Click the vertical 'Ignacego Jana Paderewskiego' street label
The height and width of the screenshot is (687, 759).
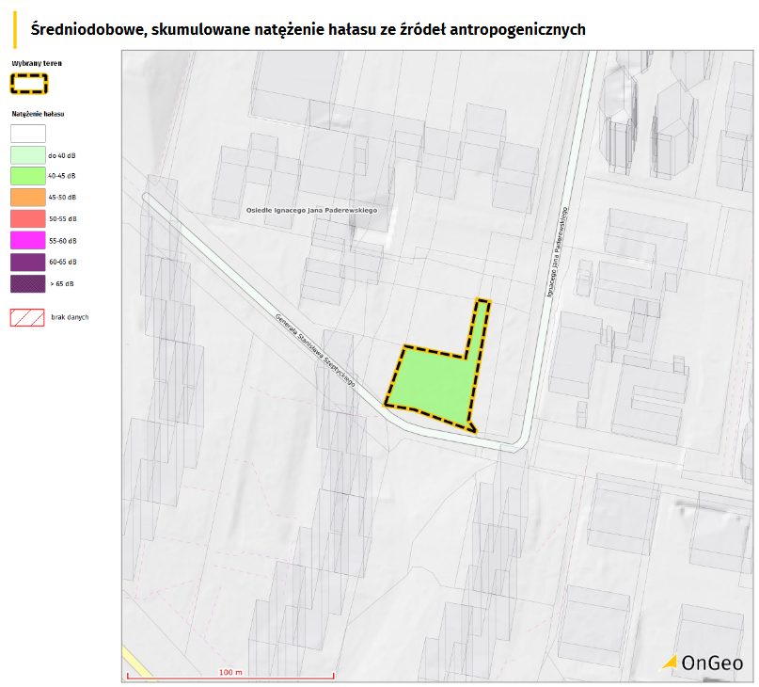[556, 252]
